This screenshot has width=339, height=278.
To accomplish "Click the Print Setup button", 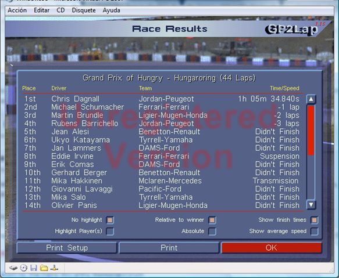I will tap(67, 248).
